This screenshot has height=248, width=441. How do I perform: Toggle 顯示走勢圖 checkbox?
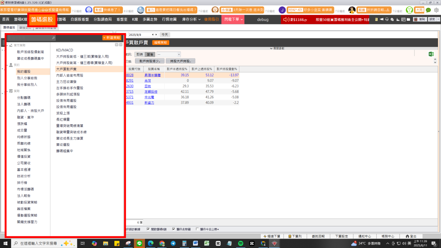(x=174, y=229)
